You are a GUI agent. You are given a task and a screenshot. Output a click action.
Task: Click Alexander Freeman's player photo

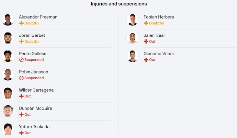(8, 20)
